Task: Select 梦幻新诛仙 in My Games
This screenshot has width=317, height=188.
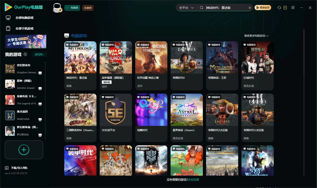Action: pyautogui.click(x=24, y=131)
